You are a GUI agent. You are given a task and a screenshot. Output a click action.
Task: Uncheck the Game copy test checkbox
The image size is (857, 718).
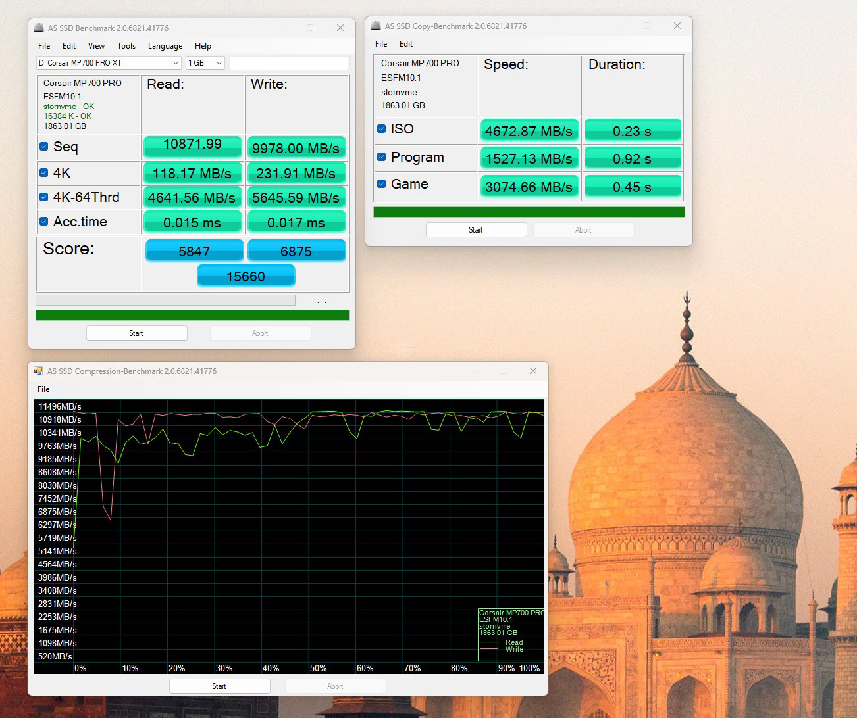(x=381, y=184)
